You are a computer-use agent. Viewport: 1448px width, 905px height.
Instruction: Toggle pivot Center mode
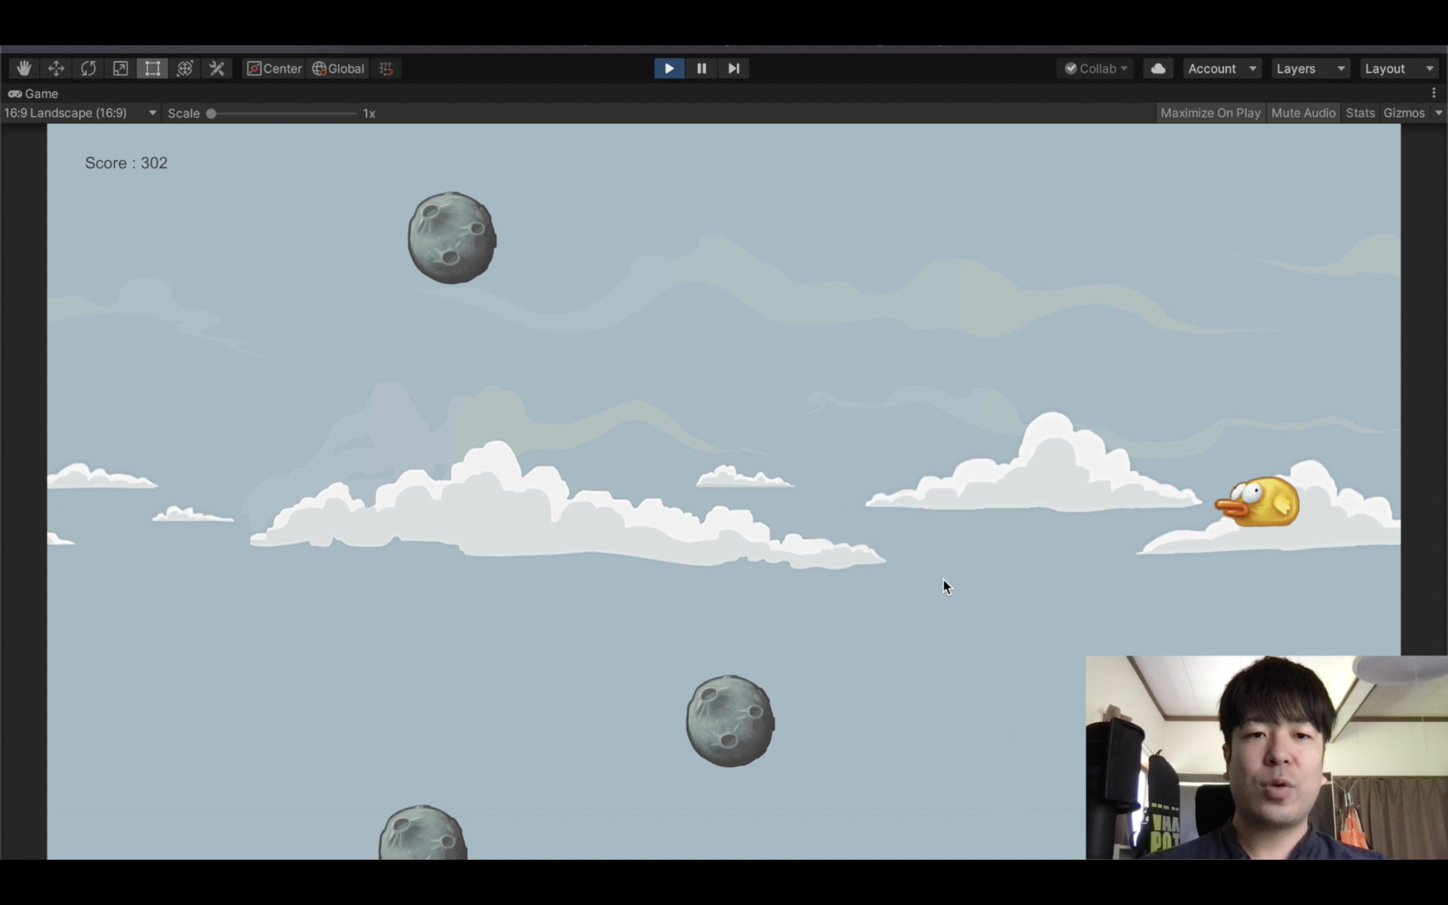275,68
